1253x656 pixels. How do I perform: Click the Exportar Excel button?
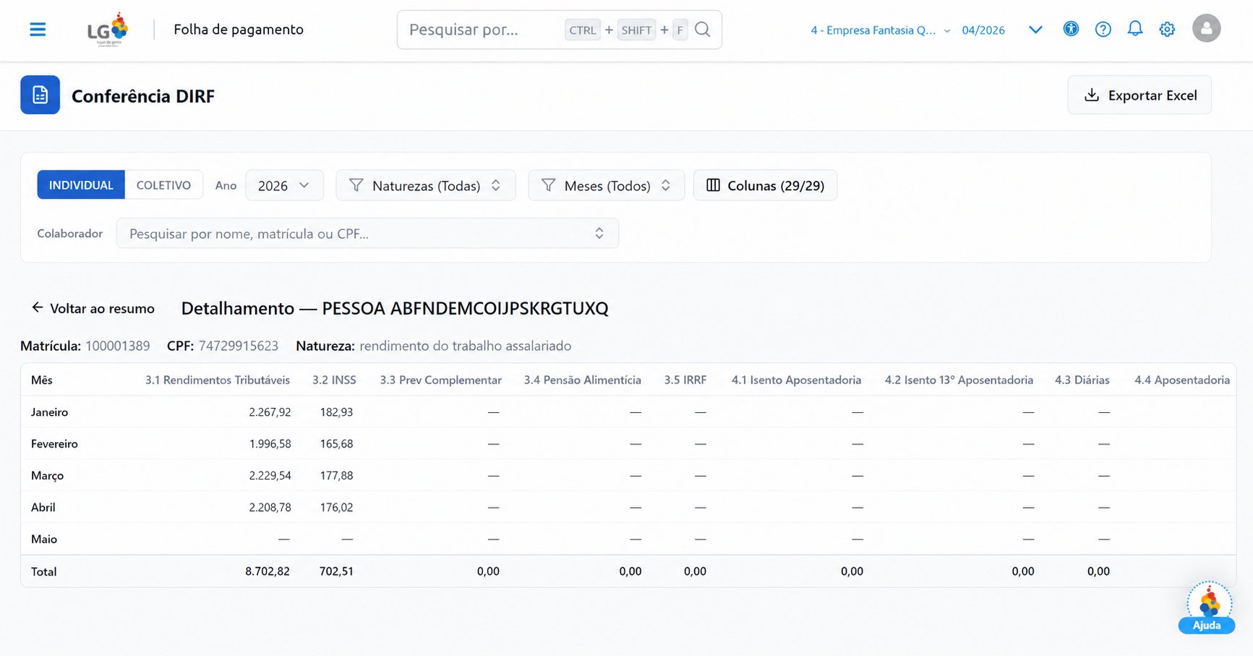pos(1139,95)
